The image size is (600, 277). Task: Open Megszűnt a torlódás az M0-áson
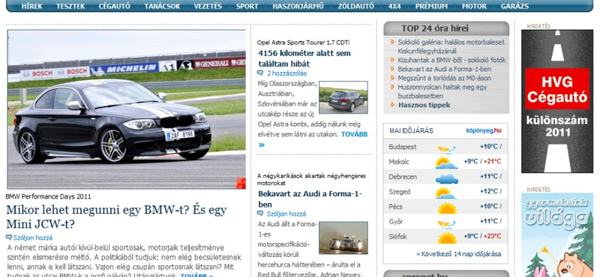click(x=444, y=78)
